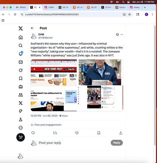This screenshot has height=163, width=157.
Task: Bookmark this page with star icon
Action: coord(130,15)
